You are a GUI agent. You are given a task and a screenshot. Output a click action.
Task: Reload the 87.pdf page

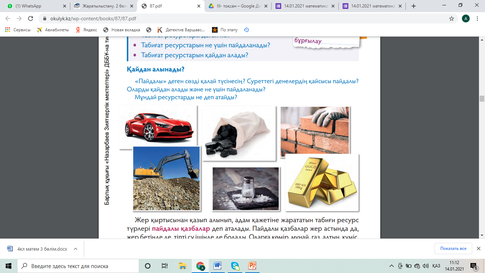coord(31,18)
